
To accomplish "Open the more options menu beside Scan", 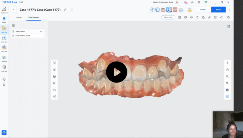I will tap(229, 9).
